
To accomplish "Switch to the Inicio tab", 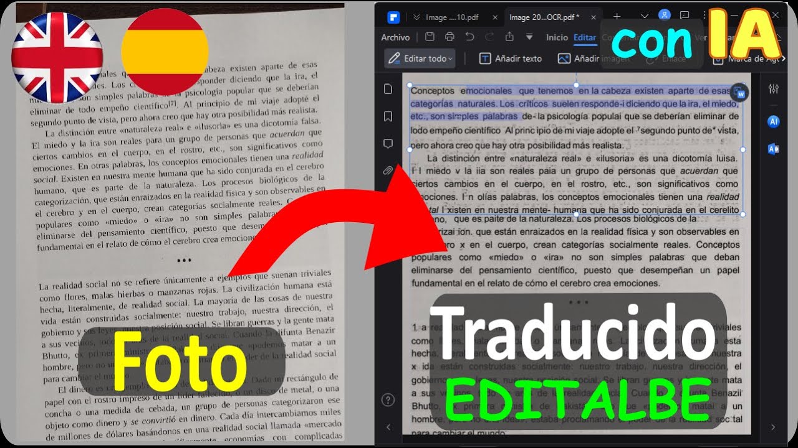I will [557, 37].
